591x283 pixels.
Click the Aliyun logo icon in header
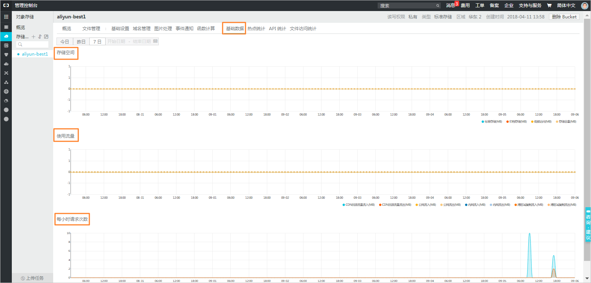[x=6, y=6]
